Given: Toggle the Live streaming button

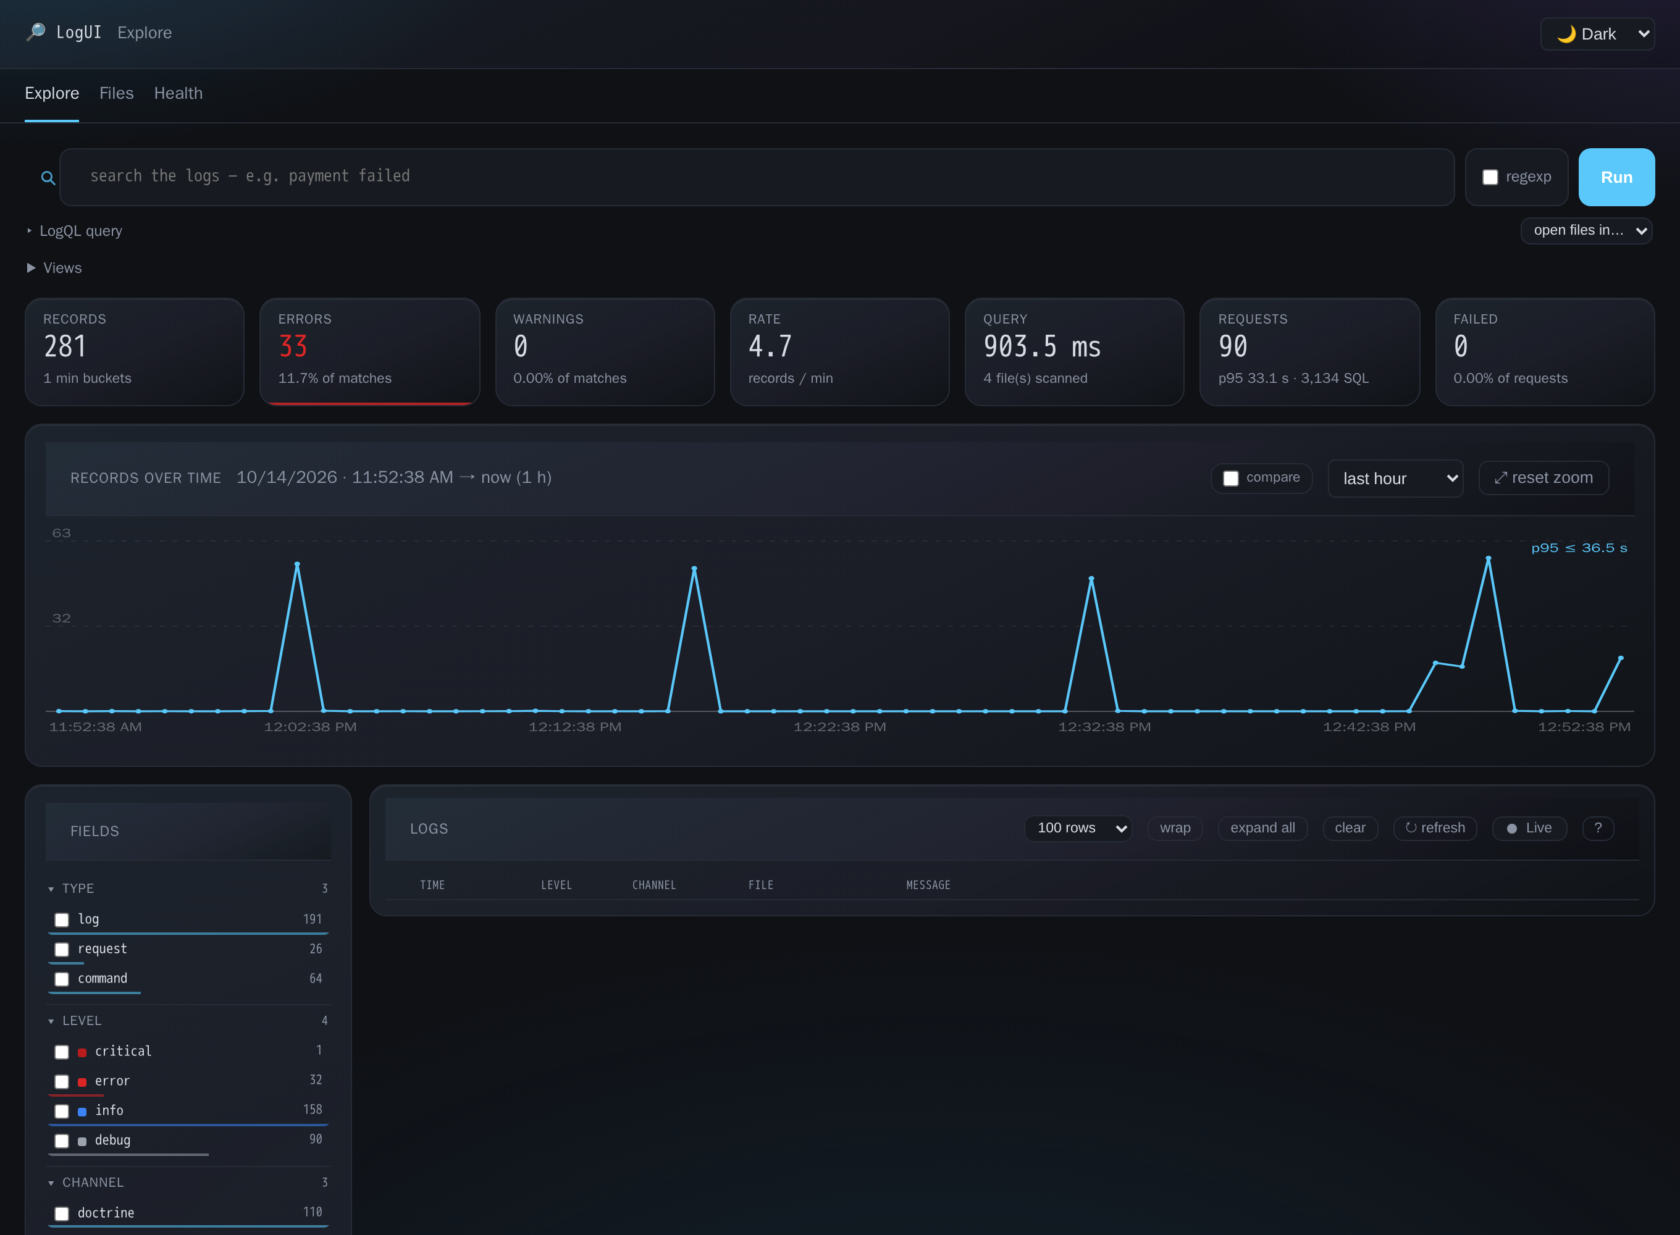Looking at the screenshot, I should (x=1529, y=827).
